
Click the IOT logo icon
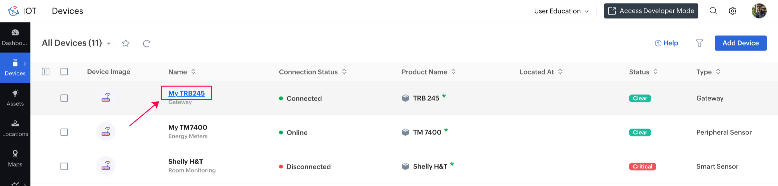point(13,11)
